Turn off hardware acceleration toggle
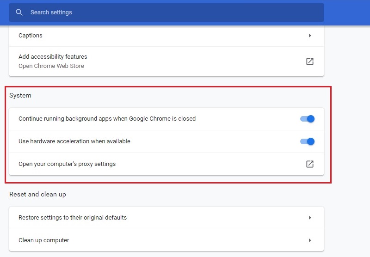The image size is (370, 257). pos(307,141)
